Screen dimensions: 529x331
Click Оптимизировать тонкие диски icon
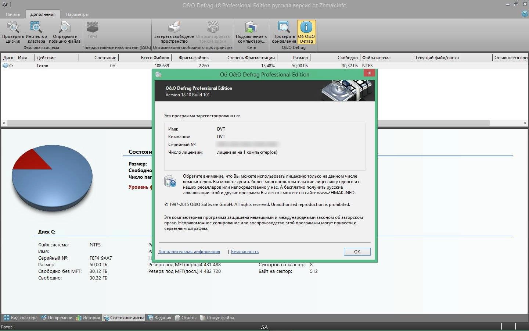click(x=213, y=32)
